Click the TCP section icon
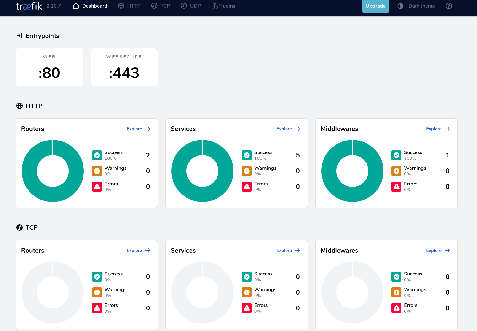This screenshot has width=477, height=331. pyautogui.click(x=19, y=227)
